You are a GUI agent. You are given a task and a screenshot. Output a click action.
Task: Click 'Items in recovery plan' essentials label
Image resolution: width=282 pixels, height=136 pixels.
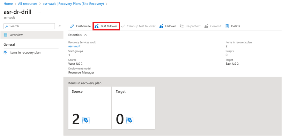click(239, 42)
